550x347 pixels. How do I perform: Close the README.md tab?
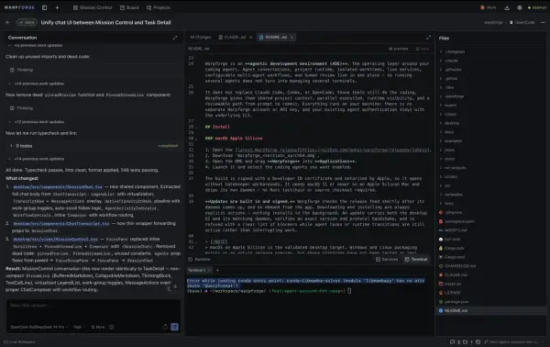(291, 38)
